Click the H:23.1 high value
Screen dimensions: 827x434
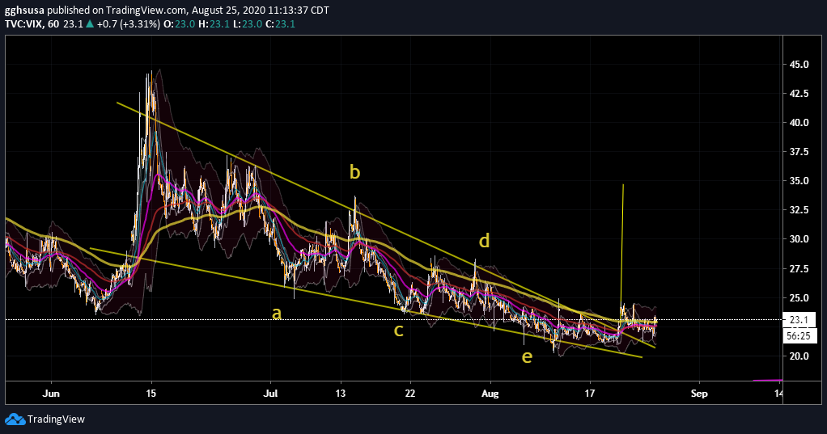[214, 23]
